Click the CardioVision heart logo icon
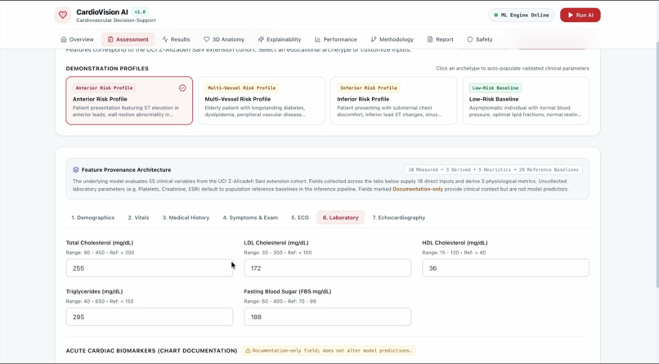The height and width of the screenshot is (364, 659). [x=63, y=15]
